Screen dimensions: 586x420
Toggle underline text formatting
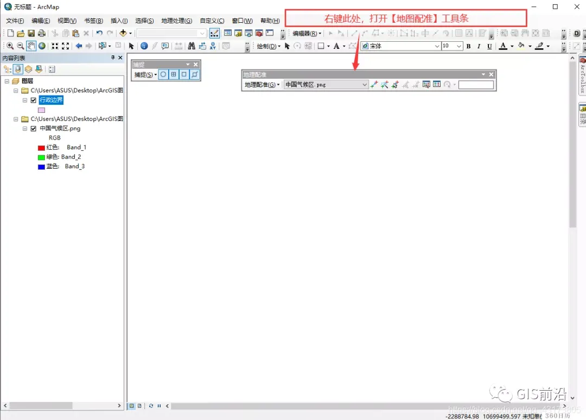click(x=489, y=46)
